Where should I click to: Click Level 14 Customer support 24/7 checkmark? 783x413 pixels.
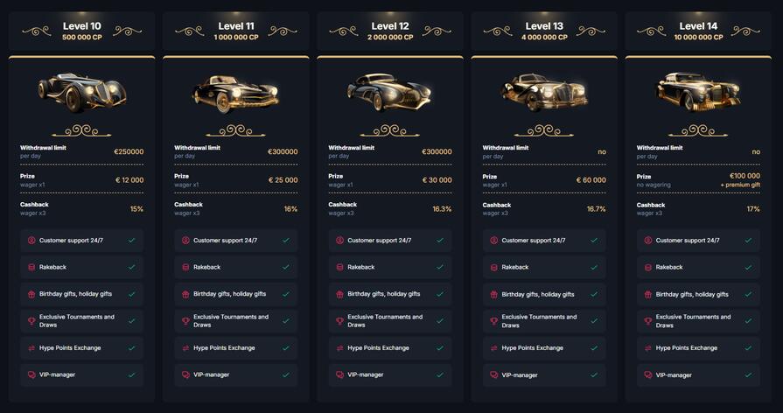(x=748, y=241)
